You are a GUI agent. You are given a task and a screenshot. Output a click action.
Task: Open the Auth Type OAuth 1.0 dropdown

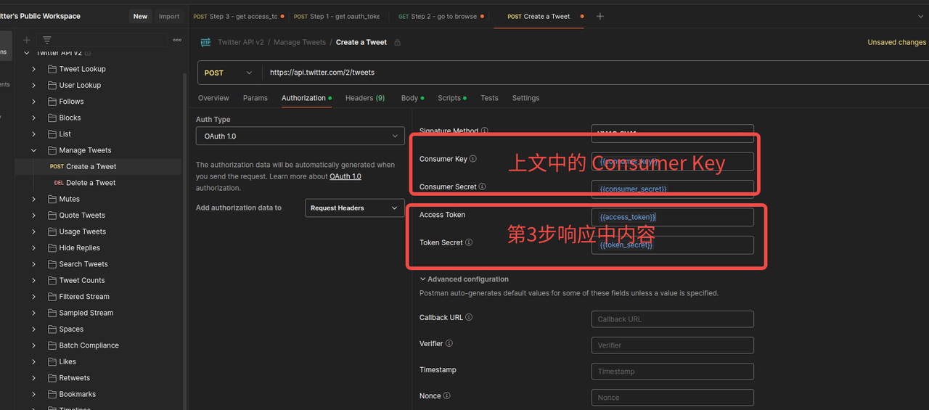coord(300,136)
